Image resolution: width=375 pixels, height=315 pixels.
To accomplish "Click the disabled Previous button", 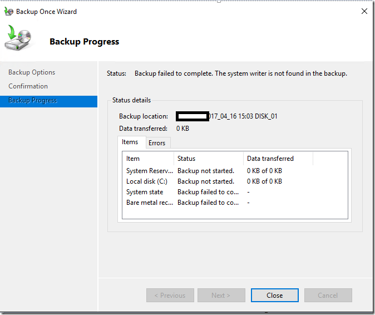I will pos(170,295).
